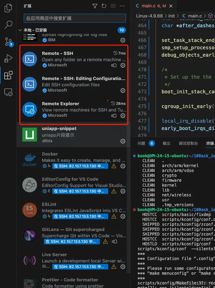The image size is (215, 288).
Task: Open the Run and Debug view
Action: tap(8, 58)
